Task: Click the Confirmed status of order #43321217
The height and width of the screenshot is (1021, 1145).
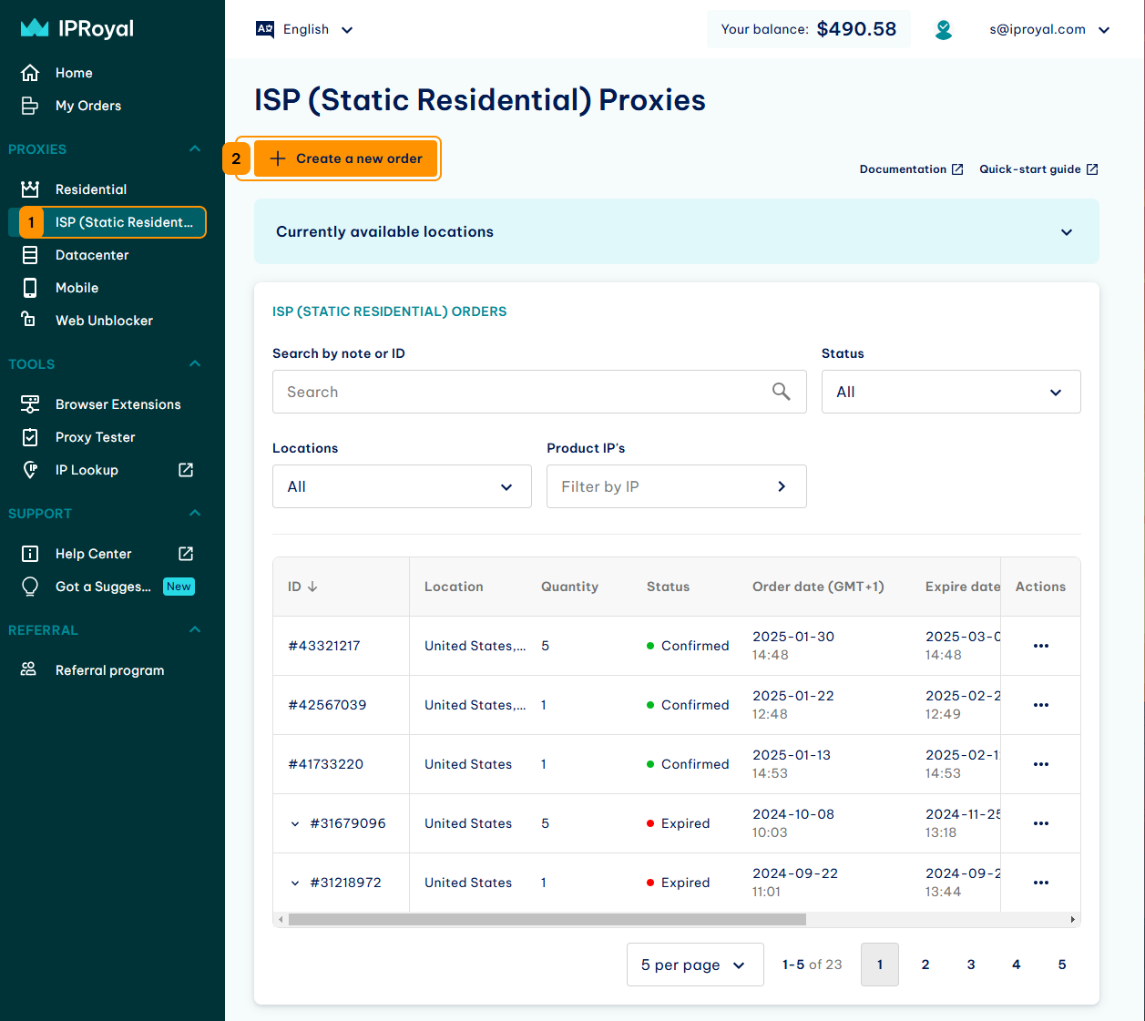Action: pos(688,646)
